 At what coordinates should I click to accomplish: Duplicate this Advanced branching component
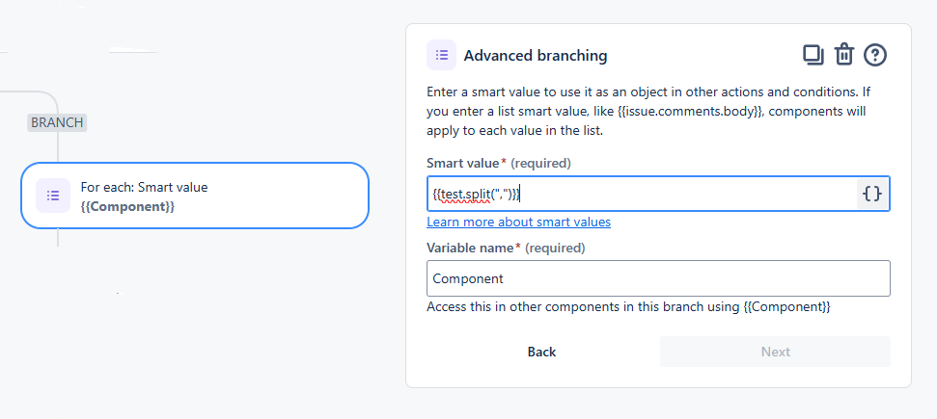tap(813, 55)
